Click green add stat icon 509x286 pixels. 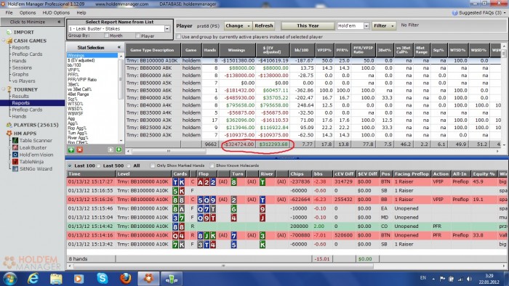click(x=71, y=150)
